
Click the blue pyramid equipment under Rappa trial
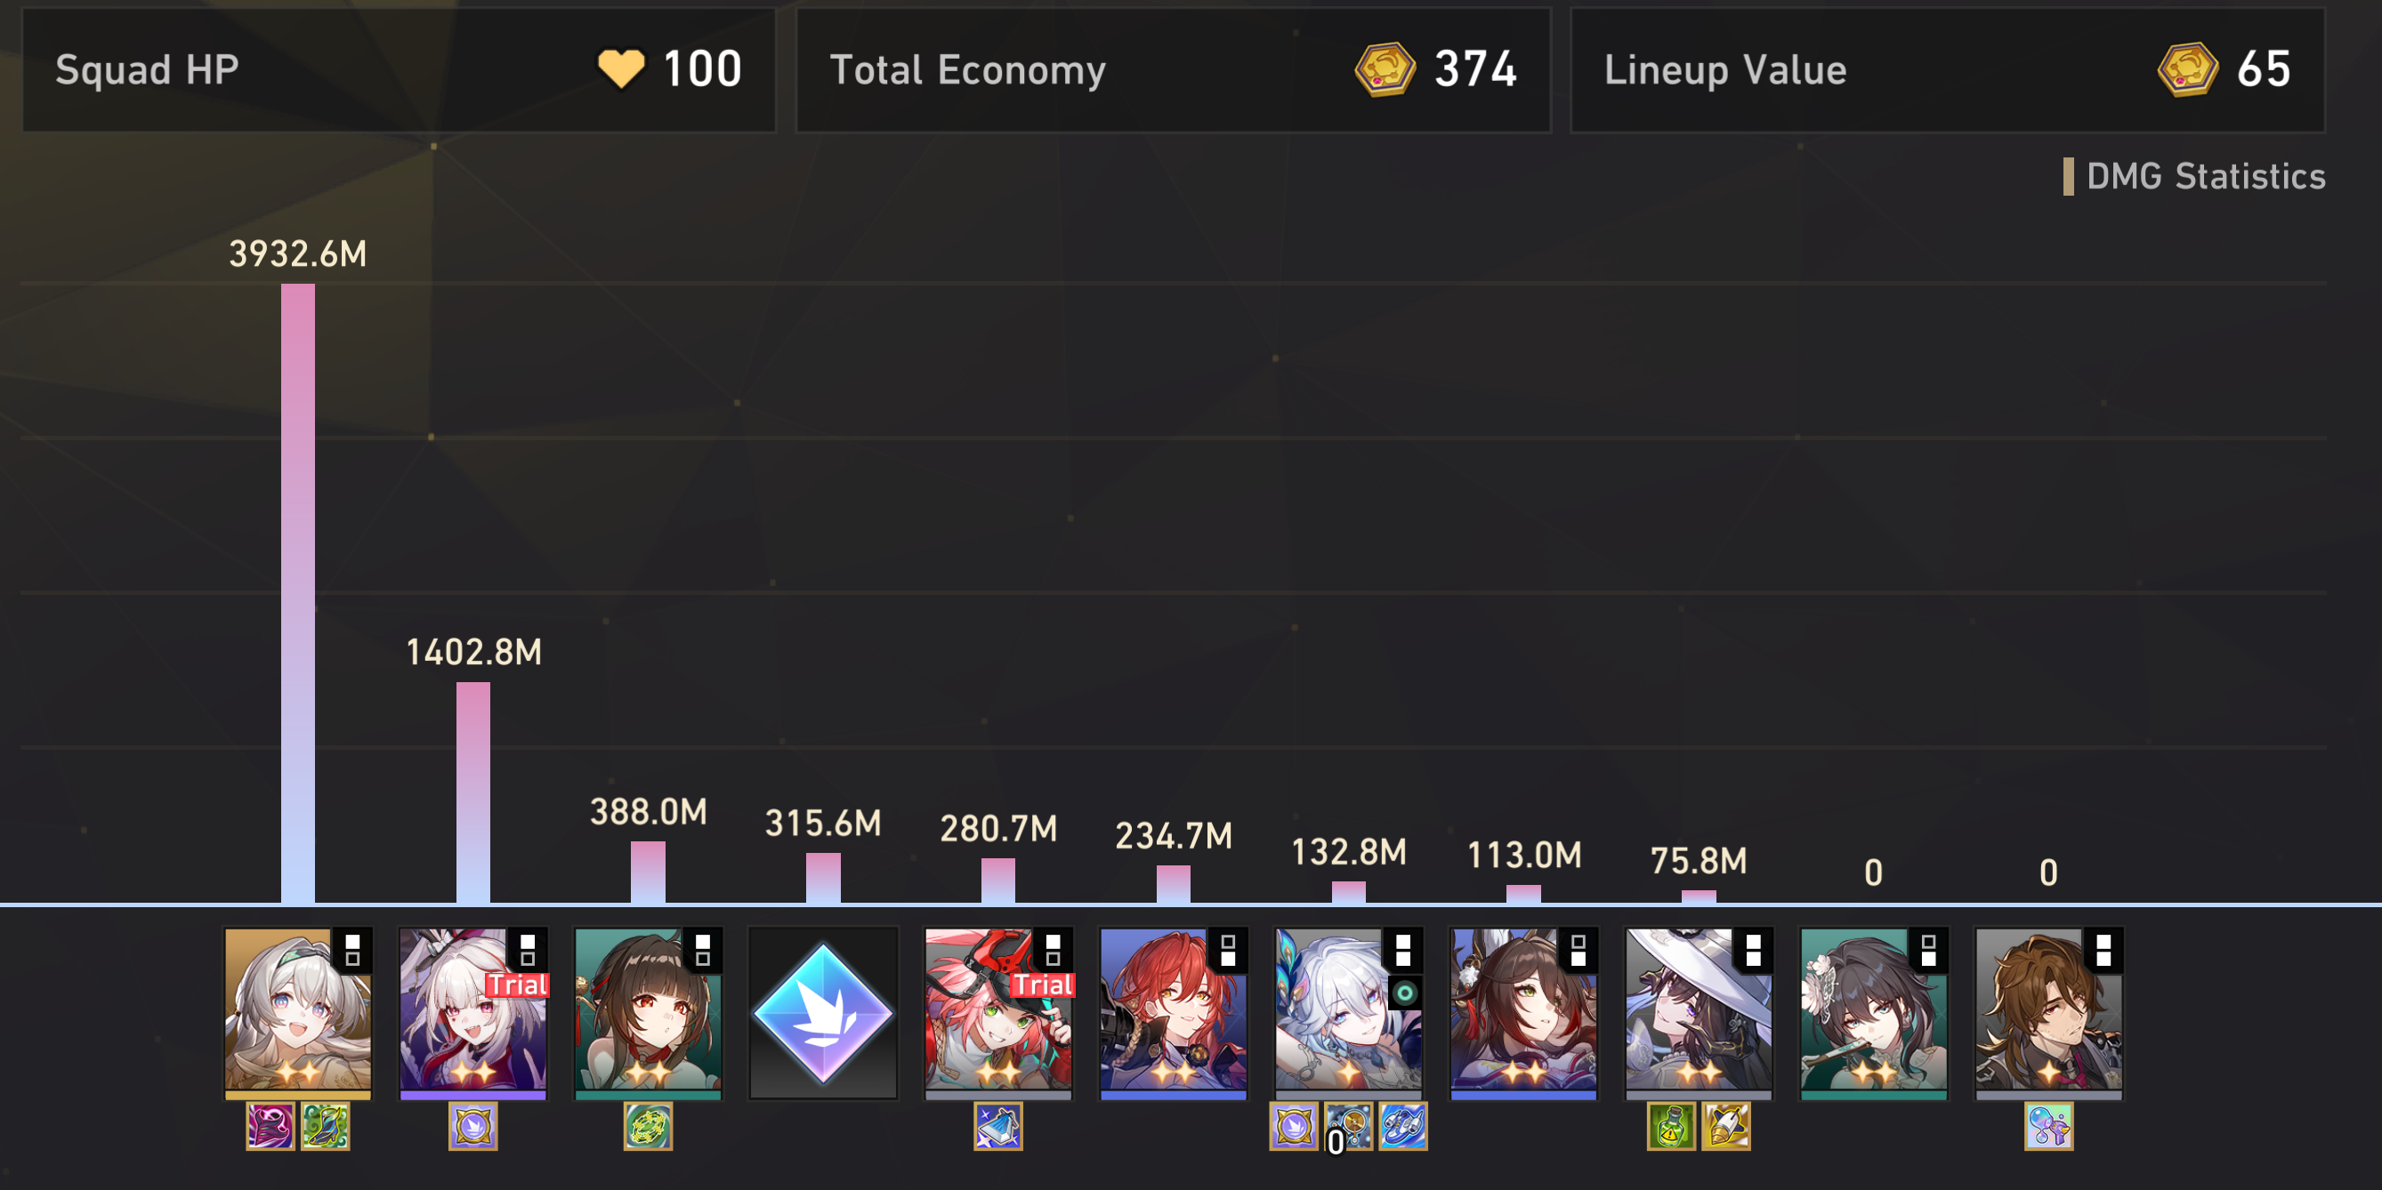[998, 1126]
